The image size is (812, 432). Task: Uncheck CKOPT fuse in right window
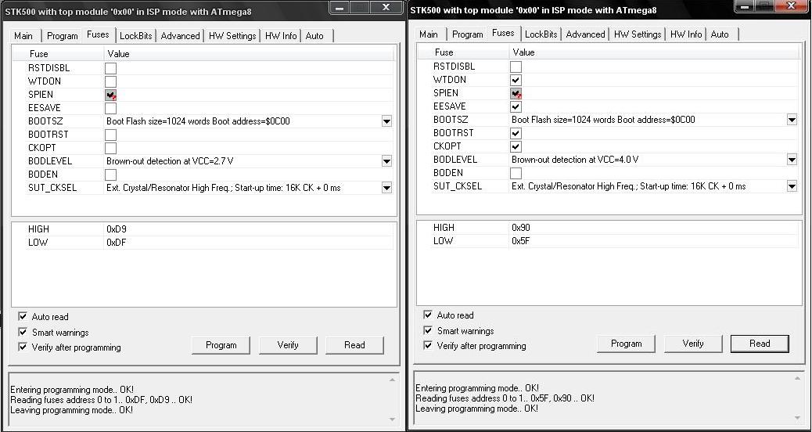click(x=516, y=146)
